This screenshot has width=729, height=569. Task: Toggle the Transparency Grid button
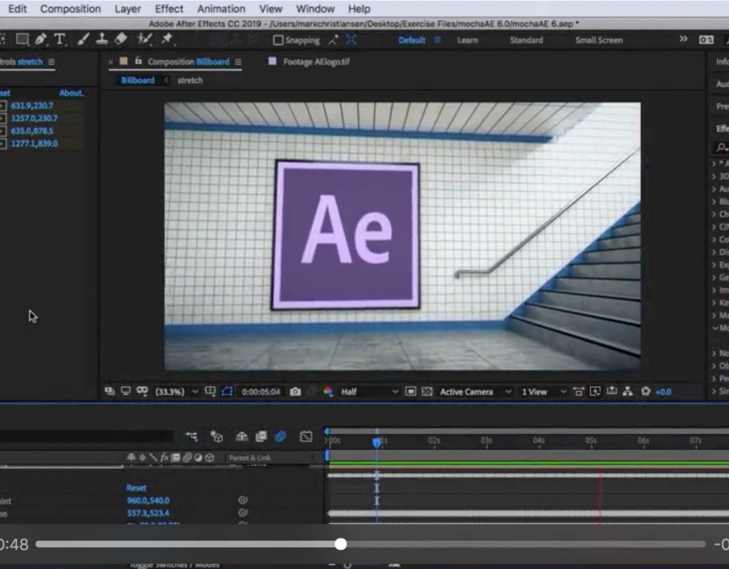point(427,392)
